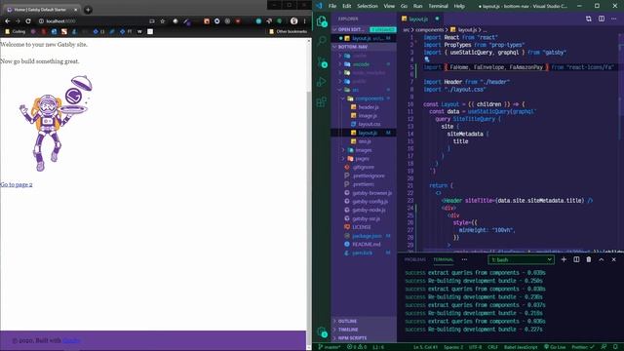624x351 pixels.
Task: Split the terminal panel
Action: (x=576, y=259)
